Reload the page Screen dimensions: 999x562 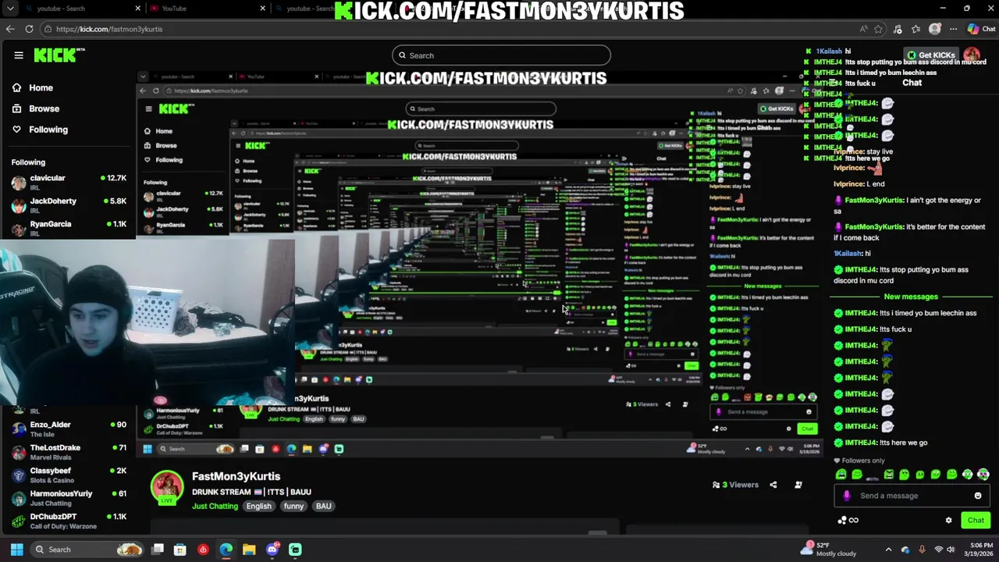[29, 29]
